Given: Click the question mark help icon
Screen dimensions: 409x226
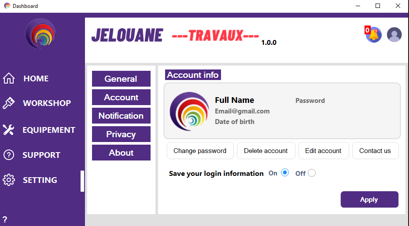Looking at the screenshot, I should click(5, 219).
